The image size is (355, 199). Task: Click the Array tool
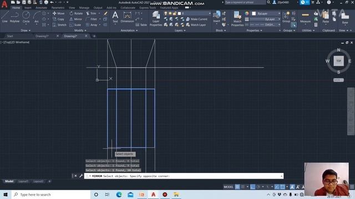(x=92, y=25)
